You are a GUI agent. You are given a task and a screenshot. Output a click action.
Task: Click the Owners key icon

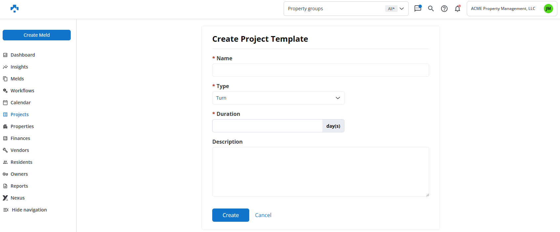pyautogui.click(x=5, y=174)
